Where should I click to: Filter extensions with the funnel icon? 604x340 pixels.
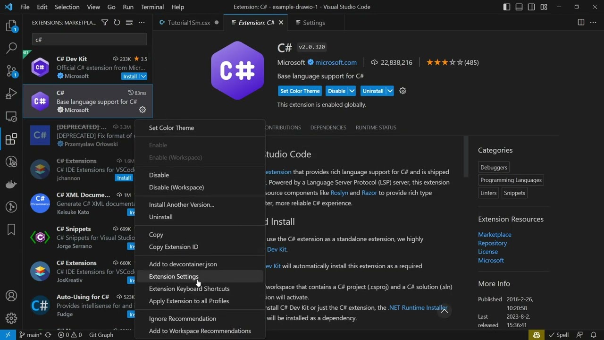point(105,23)
